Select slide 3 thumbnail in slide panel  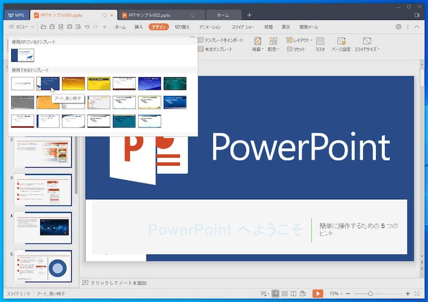point(43,190)
